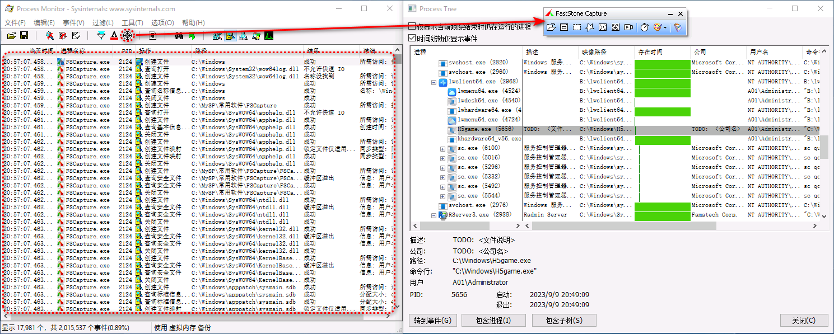Open the 编辑(E) menu

(44, 23)
